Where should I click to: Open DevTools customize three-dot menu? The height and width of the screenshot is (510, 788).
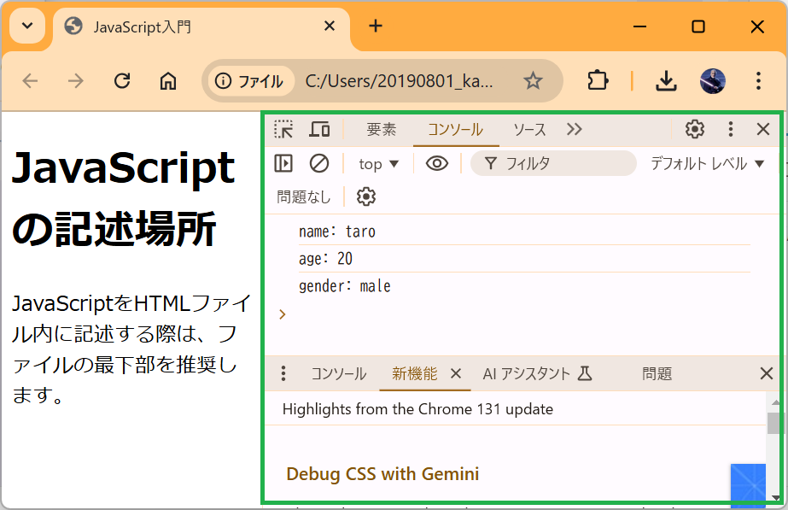tap(730, 129)
